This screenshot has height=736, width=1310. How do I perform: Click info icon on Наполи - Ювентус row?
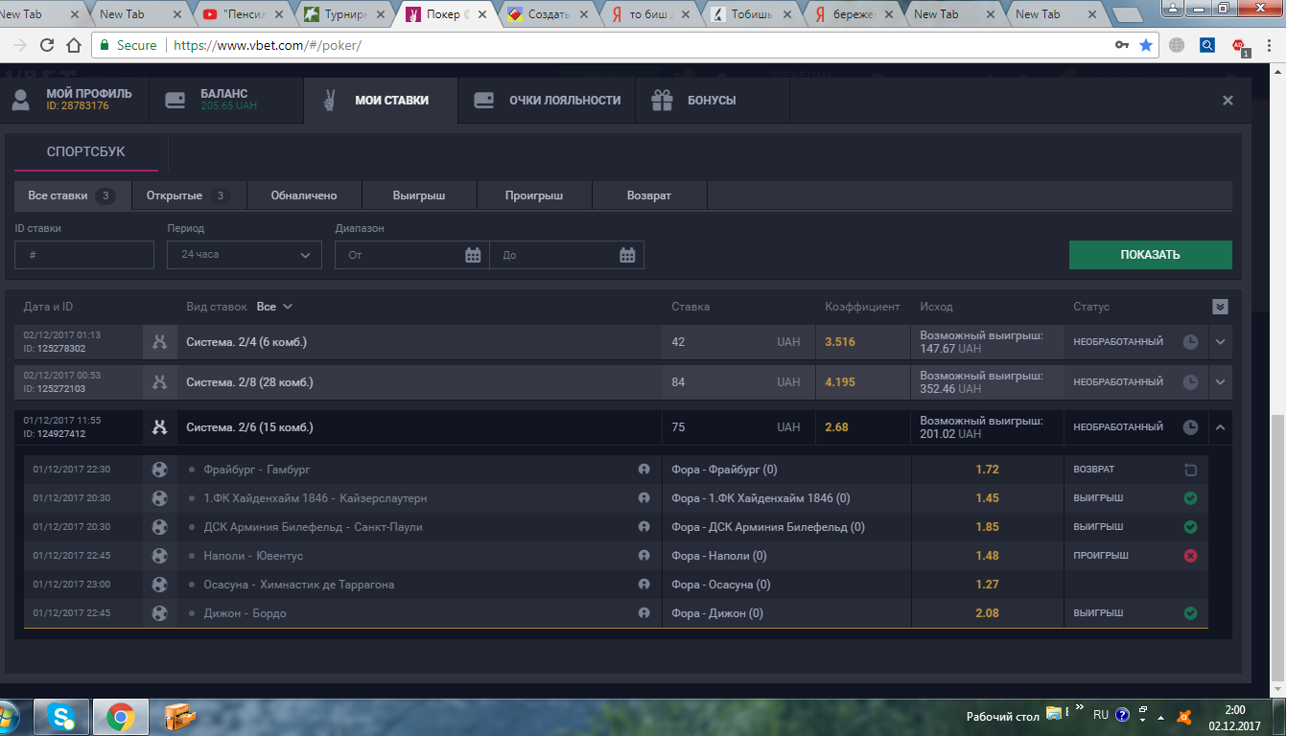644,556
